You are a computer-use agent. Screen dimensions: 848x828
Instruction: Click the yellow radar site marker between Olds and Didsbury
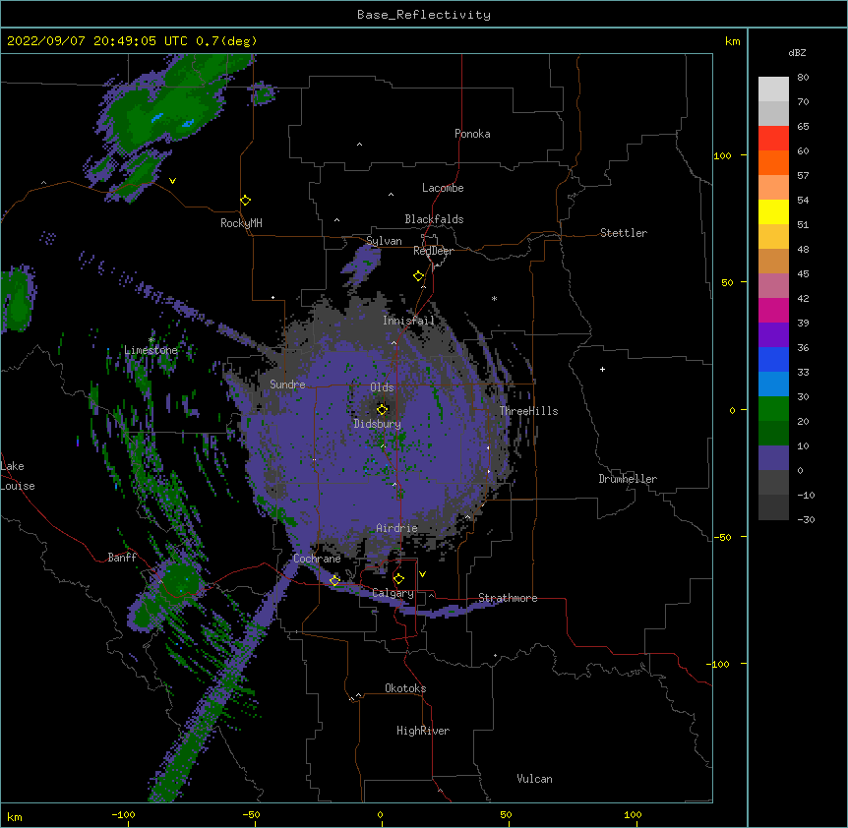click(383, 410)
